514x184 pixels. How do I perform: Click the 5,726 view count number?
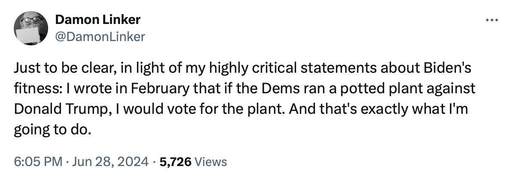point(175,162)
